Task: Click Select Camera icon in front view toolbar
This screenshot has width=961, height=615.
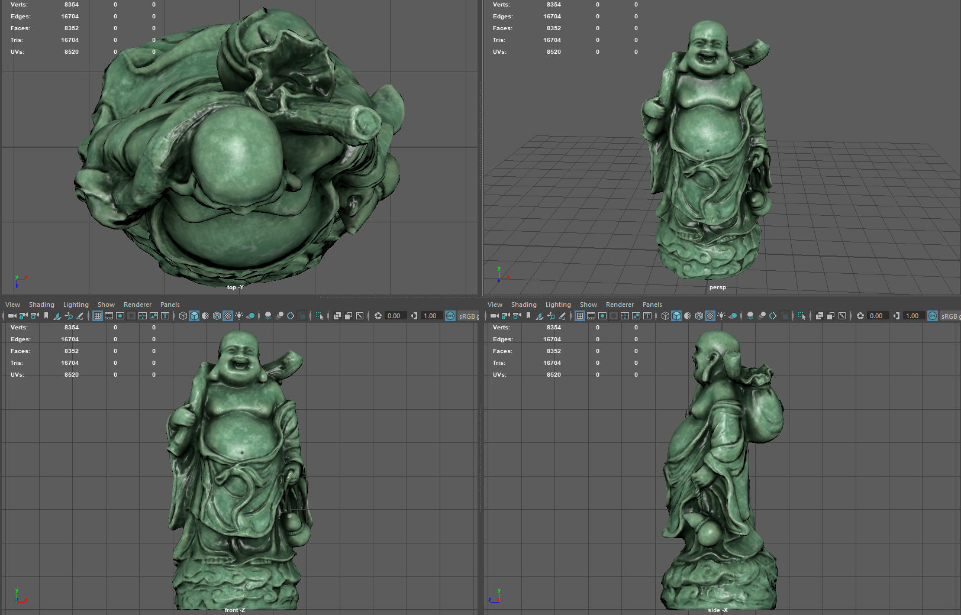Action: click(12, 316)
